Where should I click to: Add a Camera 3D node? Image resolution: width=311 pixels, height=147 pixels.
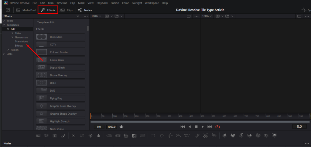(258, 136)
